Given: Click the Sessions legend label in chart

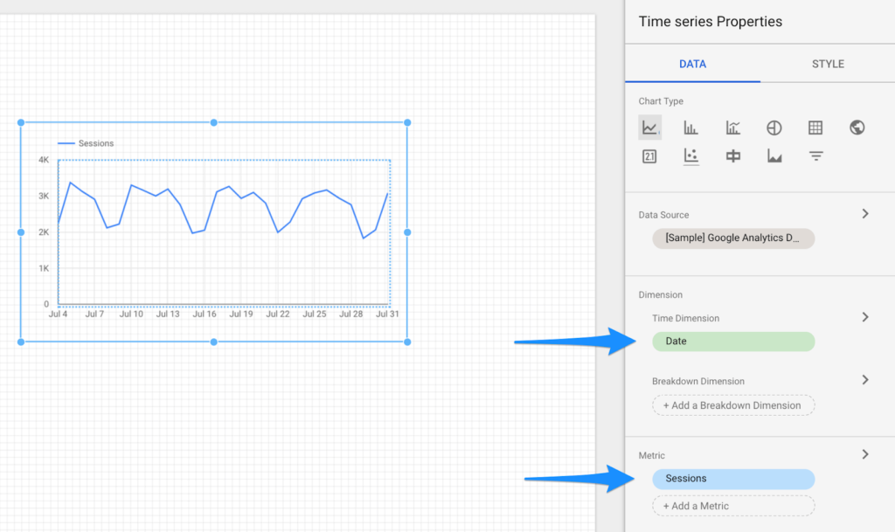Looking at the screenshot, I should coord(96,143).
